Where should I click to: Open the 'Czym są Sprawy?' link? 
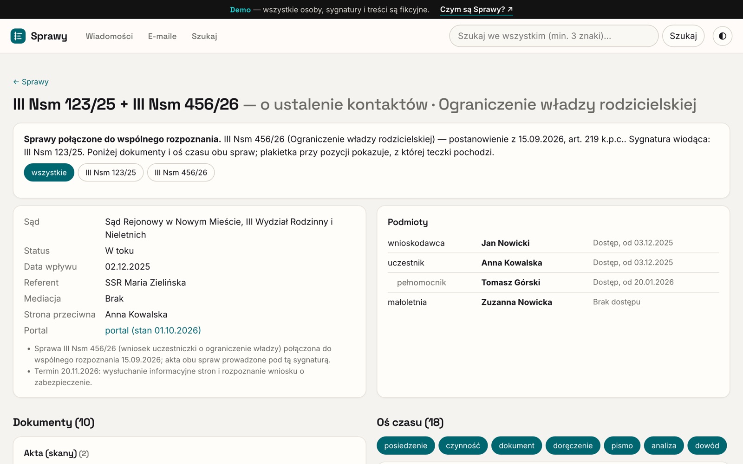click(476, 9)
